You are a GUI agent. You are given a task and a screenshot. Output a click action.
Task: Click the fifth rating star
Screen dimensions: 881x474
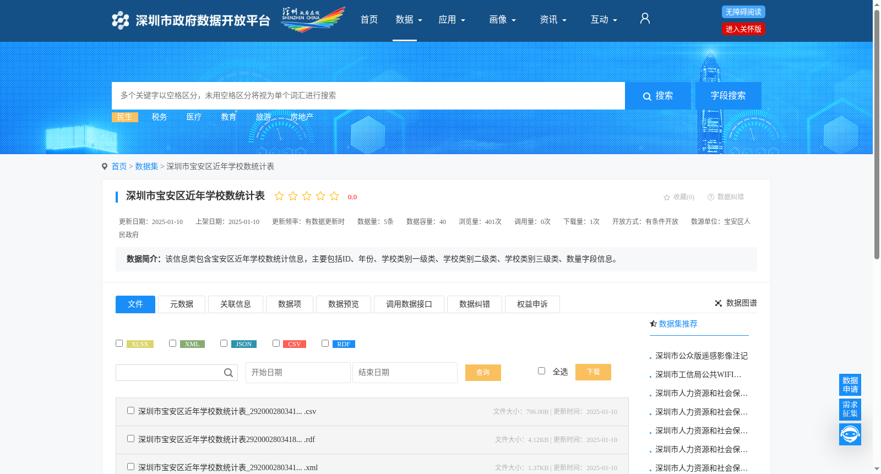coord(334,196)
